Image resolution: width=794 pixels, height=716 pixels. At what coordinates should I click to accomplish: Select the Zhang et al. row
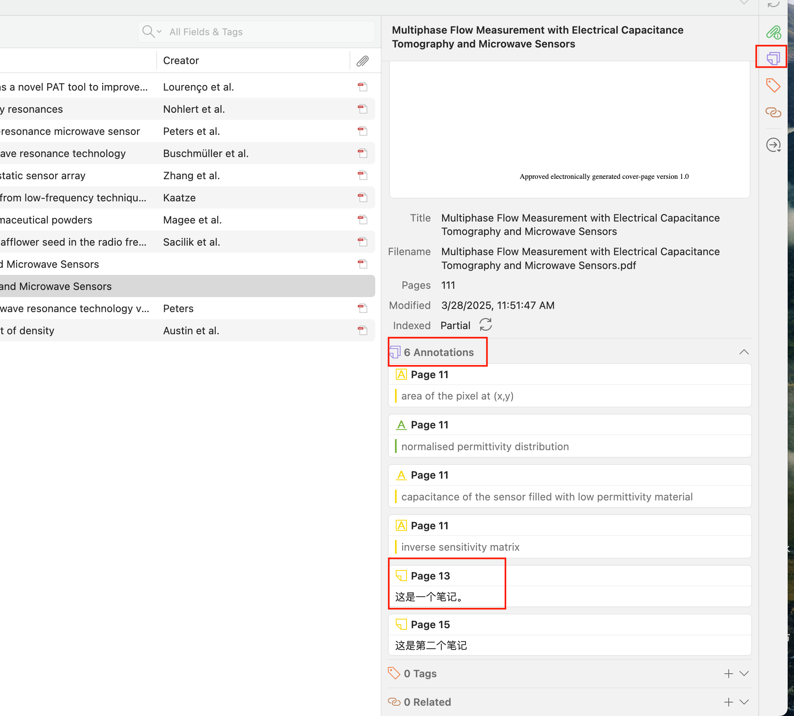pos(191,175)
